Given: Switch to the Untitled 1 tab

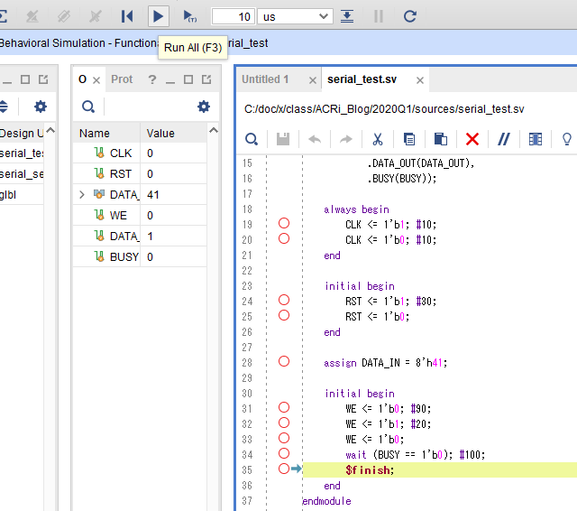Looking at the screenshot, I should coord(266,79).
